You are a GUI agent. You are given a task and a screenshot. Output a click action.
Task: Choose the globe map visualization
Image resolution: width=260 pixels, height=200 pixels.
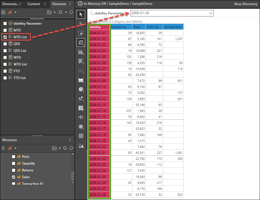tap(81, 127)
